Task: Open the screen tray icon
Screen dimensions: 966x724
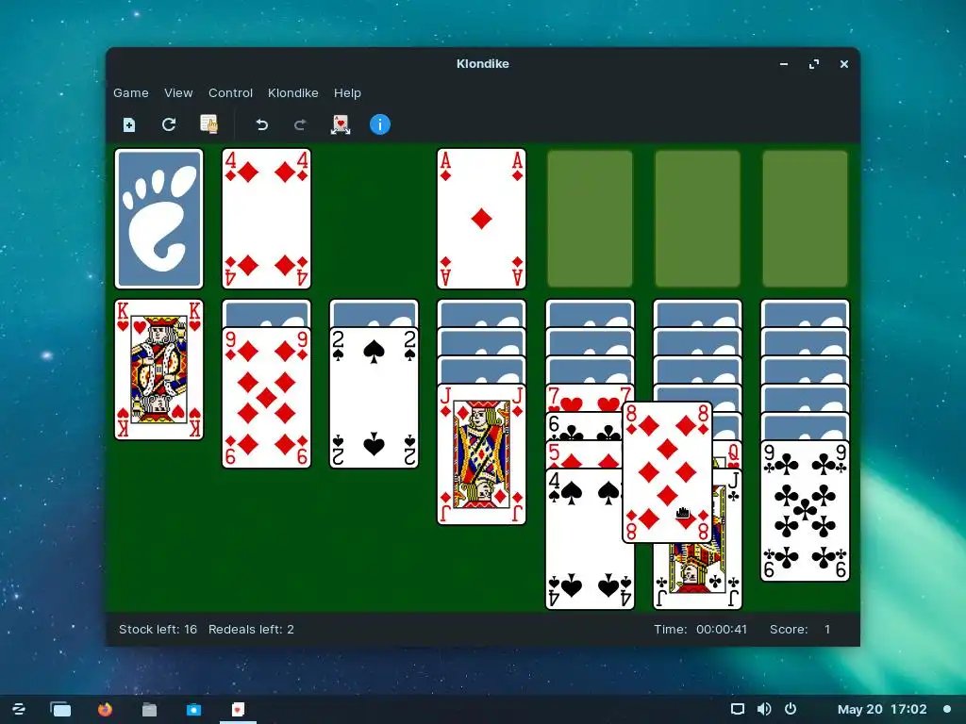Action: click(x=738, y=709)
